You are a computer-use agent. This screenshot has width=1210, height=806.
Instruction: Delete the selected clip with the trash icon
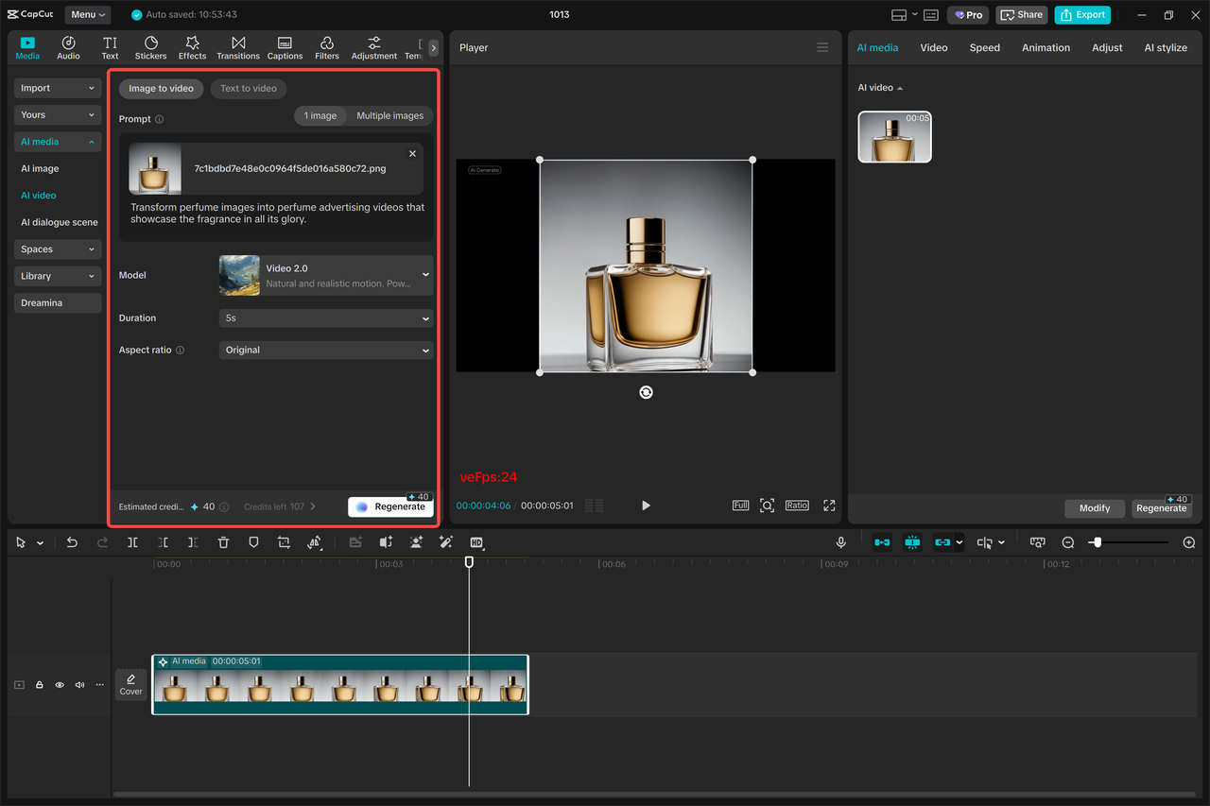(x=222, y=541)
